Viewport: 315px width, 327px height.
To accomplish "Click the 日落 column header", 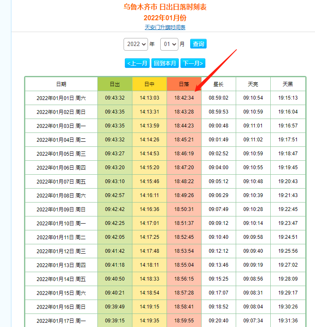I will pyautogui.click(x=184, y=84).
